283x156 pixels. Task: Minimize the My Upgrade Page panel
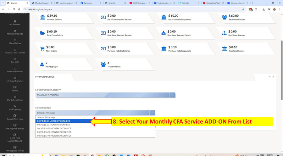tap(269, 77)
